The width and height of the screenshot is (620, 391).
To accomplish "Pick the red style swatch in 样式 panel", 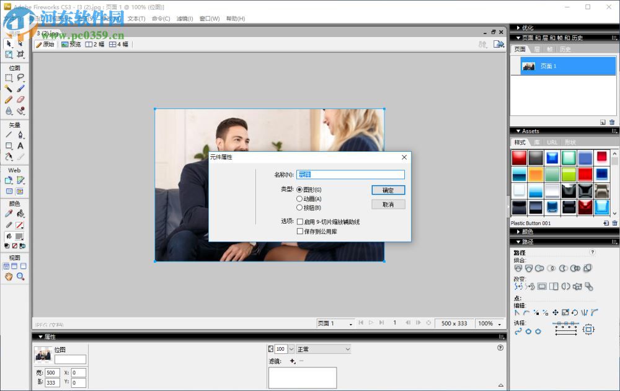I will (519, 157).
